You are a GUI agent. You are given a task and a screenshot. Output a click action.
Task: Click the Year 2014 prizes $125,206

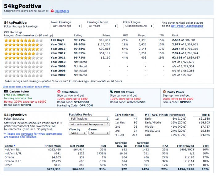(104, 44)
